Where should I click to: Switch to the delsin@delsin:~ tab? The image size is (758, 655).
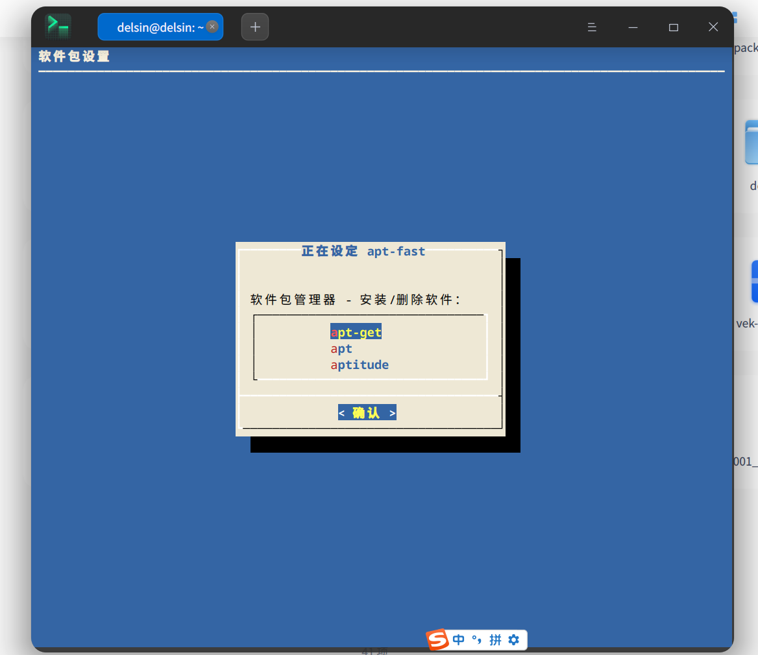coord(156,27)
